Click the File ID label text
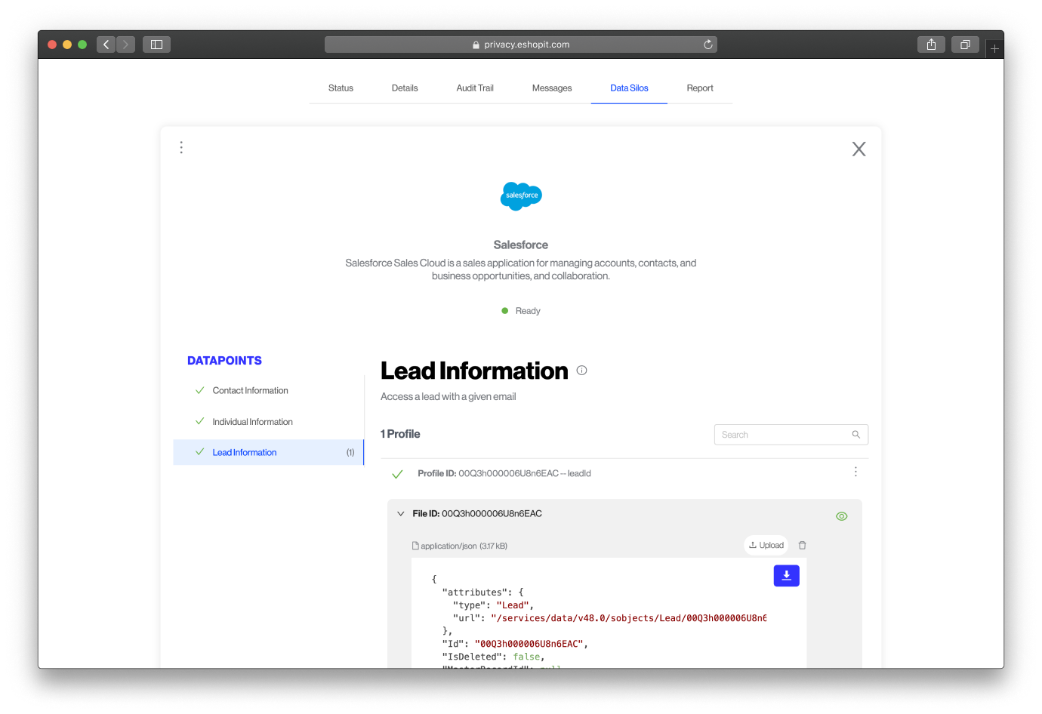The width and height of the screenshot is (1042, 714). (477, 514)
